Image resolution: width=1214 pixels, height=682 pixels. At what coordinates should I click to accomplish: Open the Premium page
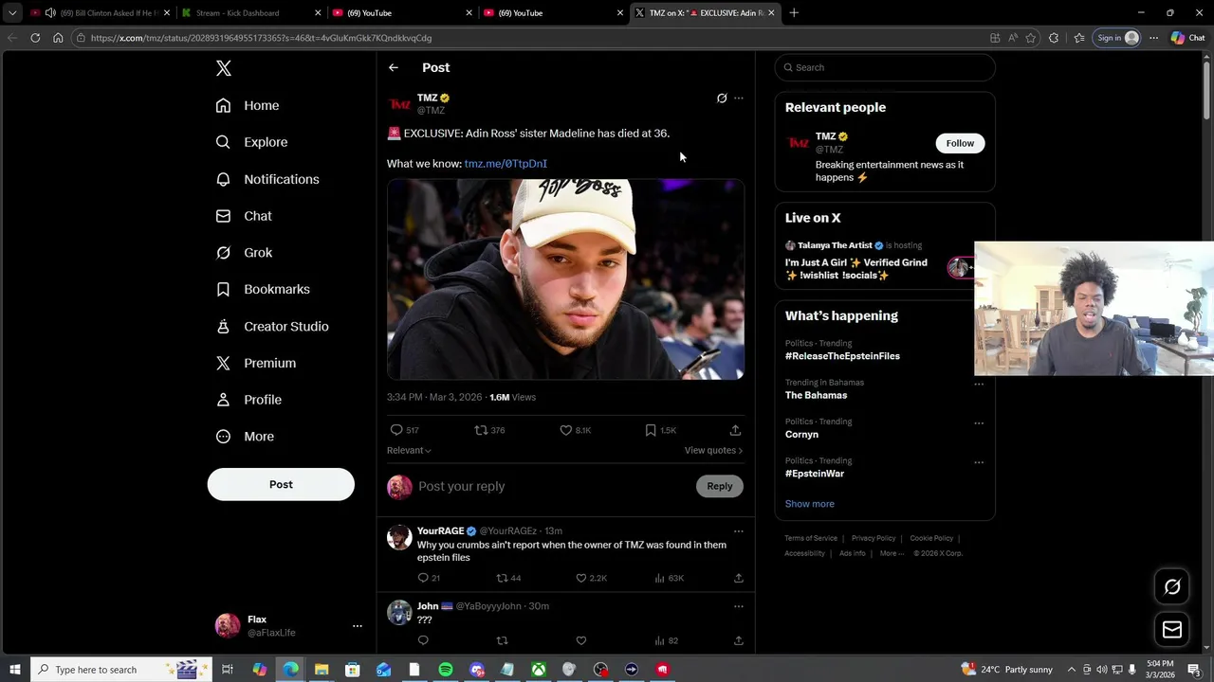point(256,363)
